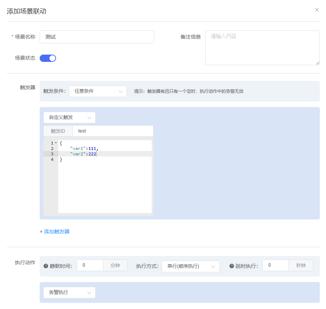Click line number 2 in editor gutter
This screenshot has width=326, height=309.
click(52, 148)
